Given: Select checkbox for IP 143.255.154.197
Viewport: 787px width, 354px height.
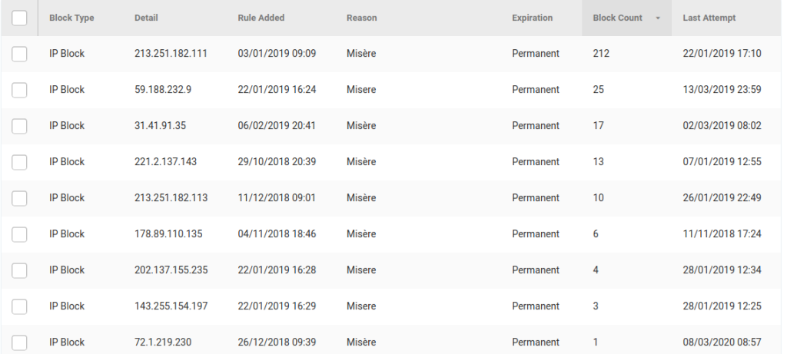Looking at the screenshot, I should point(20,306).
